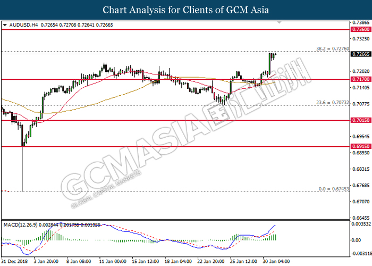Click the 0.67070 price axis value

tap(361, 202)
